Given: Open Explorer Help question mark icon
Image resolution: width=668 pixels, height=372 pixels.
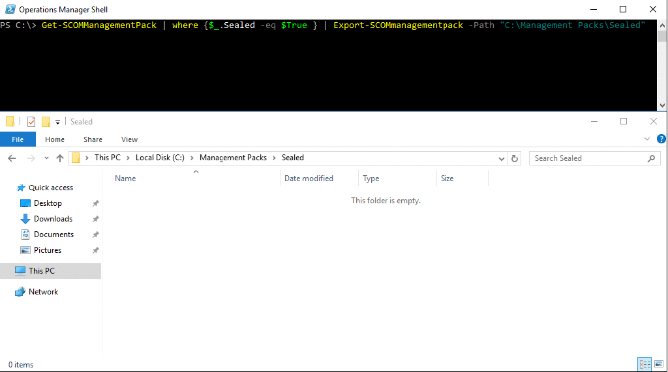Looking at the screenshot, I should (661, 139).
